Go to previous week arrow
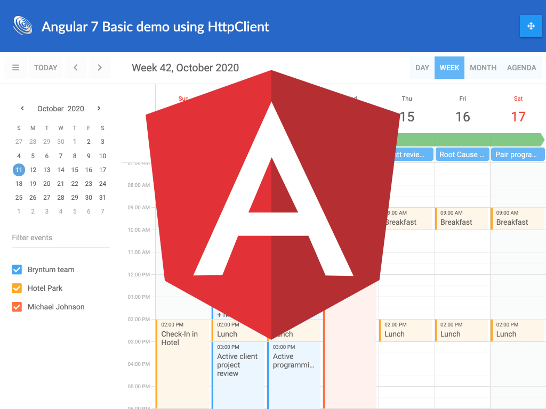The height and width of the screenshot is (409, 546). pos(76,68)
